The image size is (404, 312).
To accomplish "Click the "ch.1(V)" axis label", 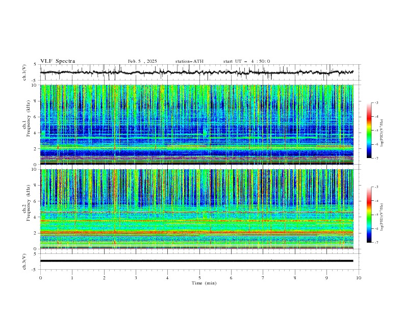I will coord(24,72).
